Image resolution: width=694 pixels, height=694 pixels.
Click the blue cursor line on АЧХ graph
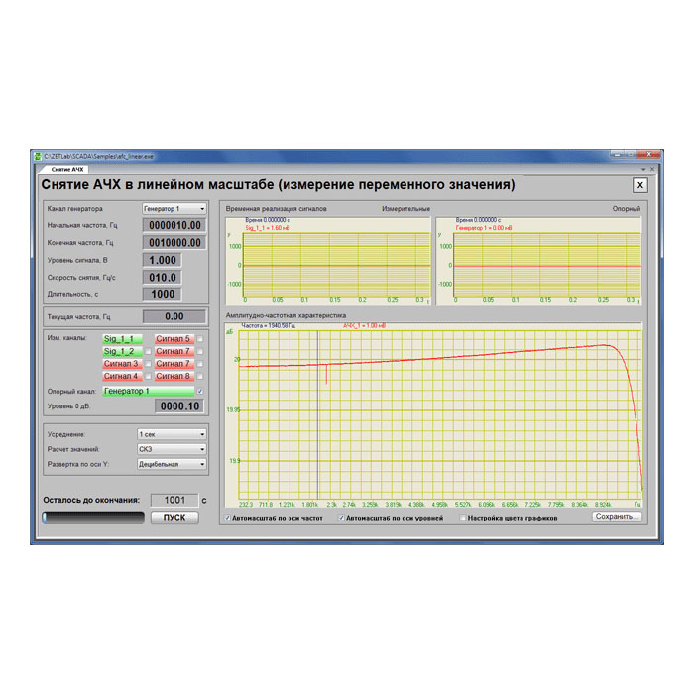click(x=318, y=415)
